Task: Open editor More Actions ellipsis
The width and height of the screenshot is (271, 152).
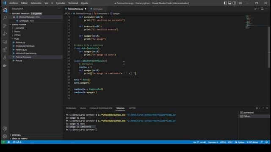Action: tap(266, 9)
